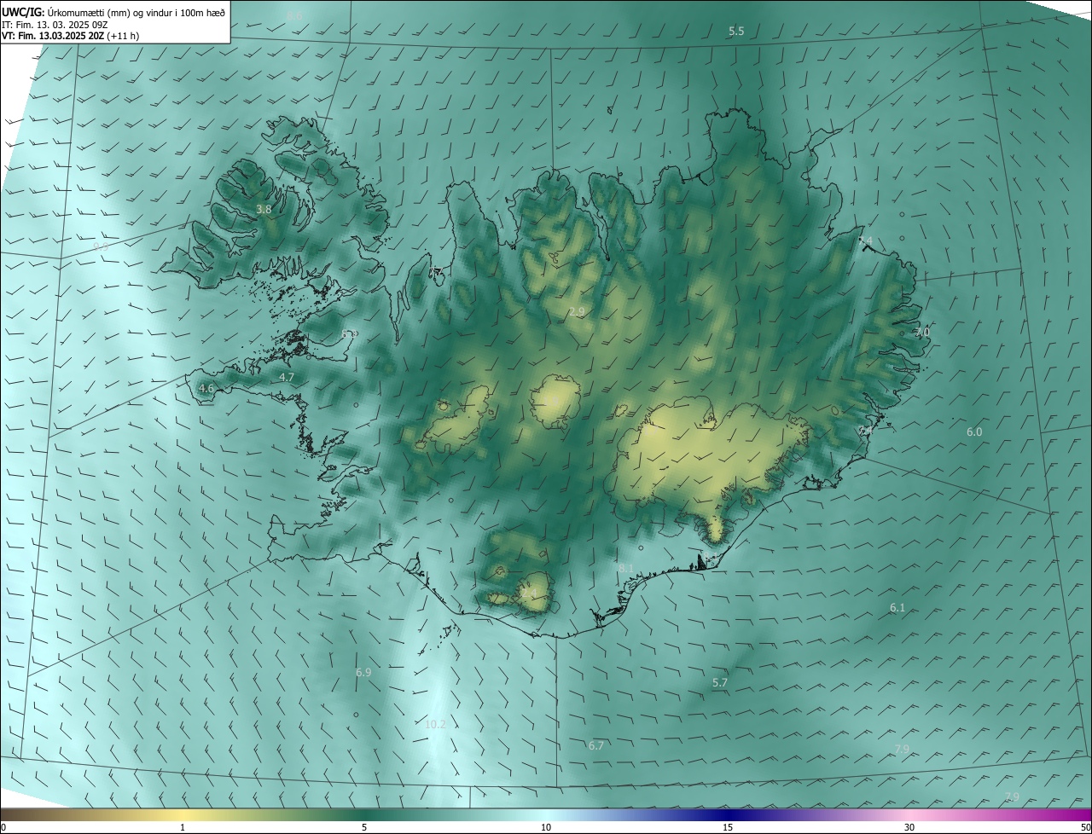Click the 50 tick on the color scale
Viewport: 1092px width, 834px height.
pos(1084,827)
